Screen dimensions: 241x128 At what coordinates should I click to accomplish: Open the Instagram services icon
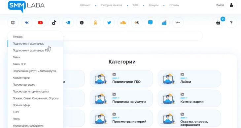point(13,23)
